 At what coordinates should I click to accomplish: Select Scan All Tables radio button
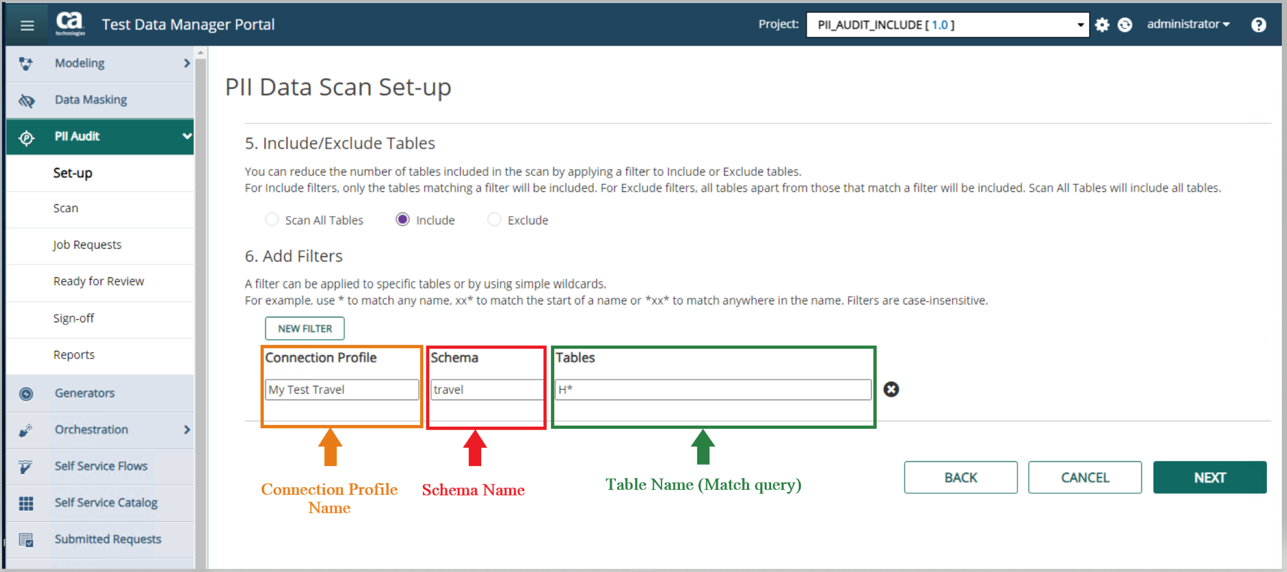(272, 220)
